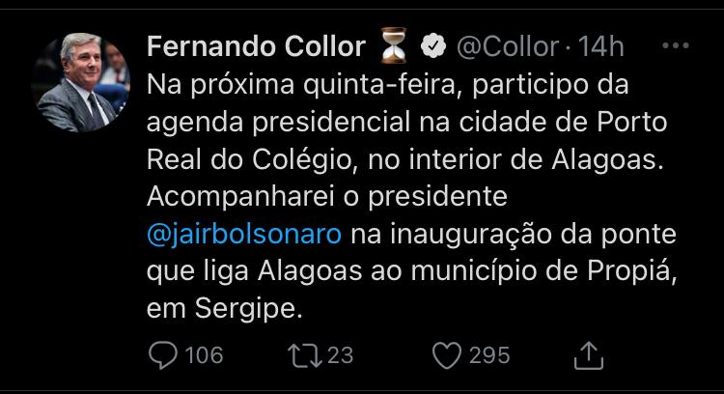Click the 106 replies count

click(x=203, y=355)
